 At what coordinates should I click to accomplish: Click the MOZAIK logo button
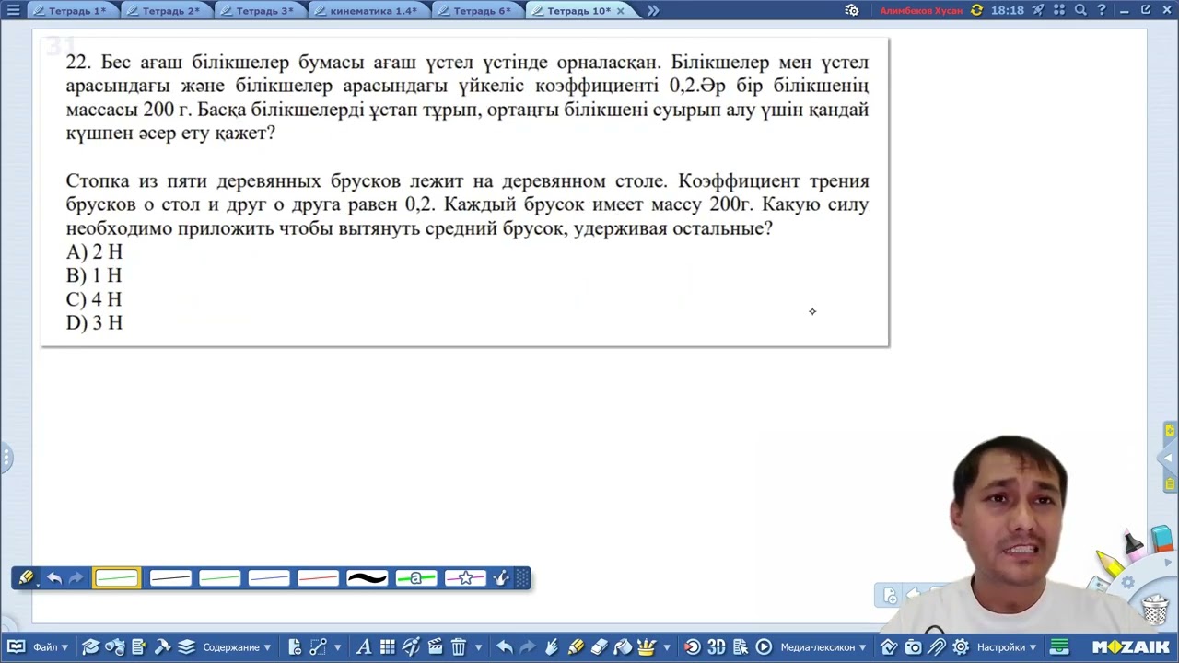pos(1132,647)
